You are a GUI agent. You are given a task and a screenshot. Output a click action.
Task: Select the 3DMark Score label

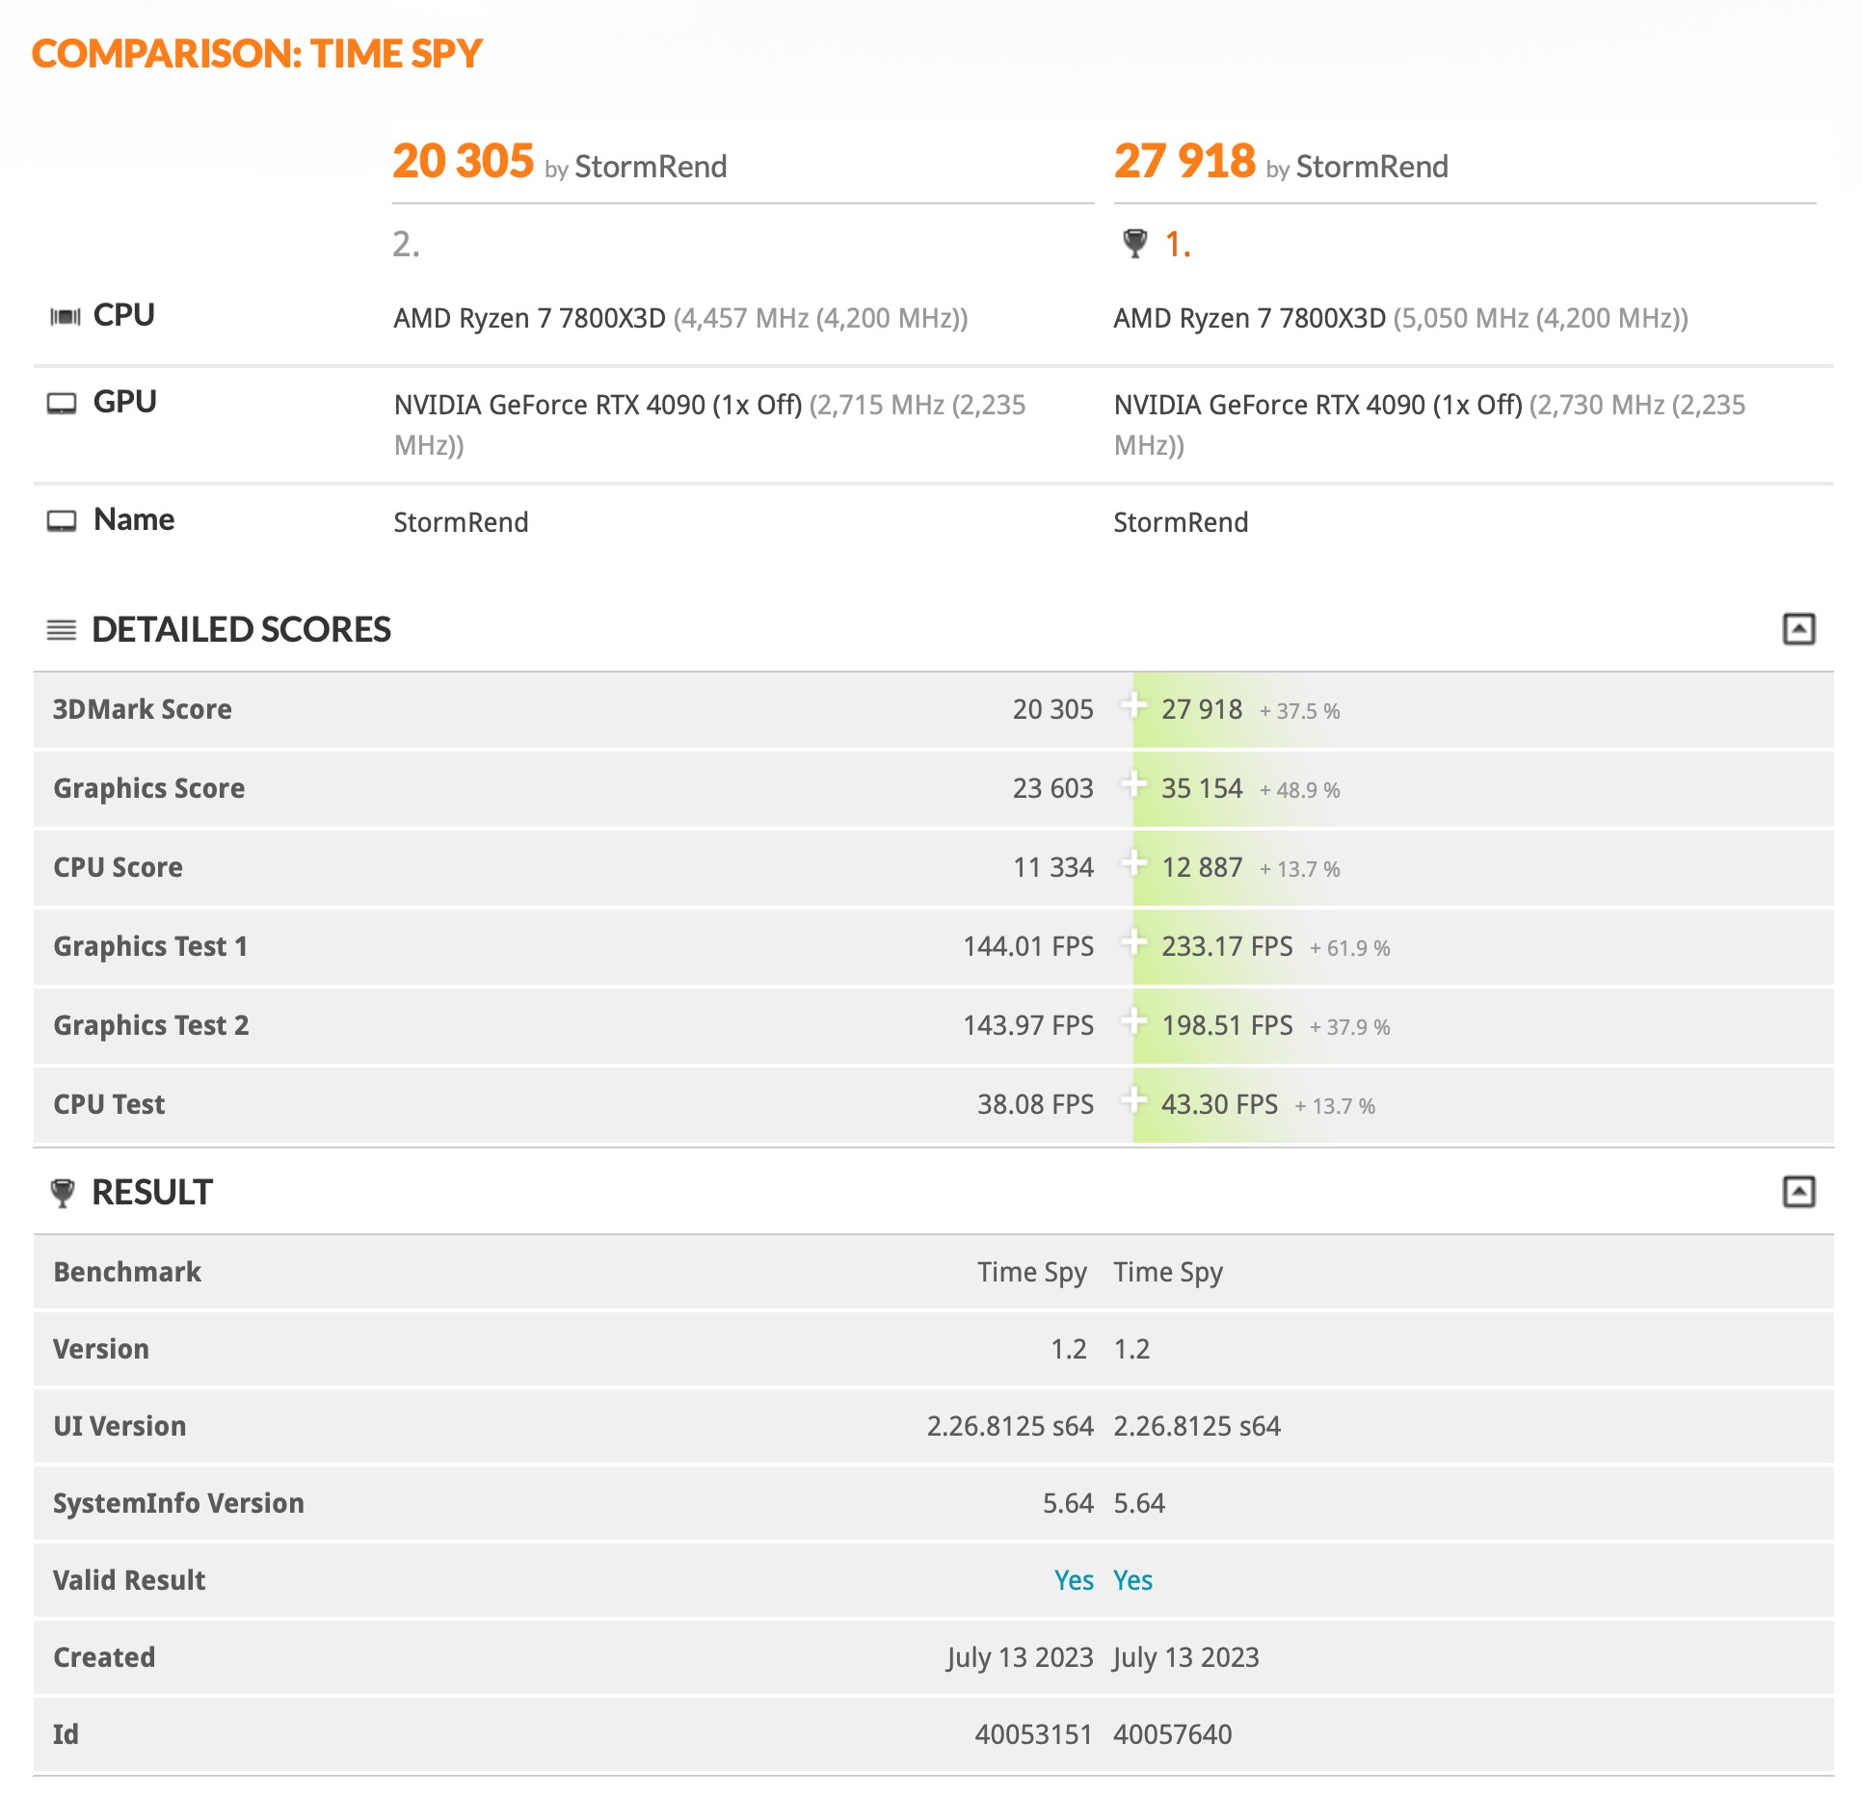tap(143, 709)
